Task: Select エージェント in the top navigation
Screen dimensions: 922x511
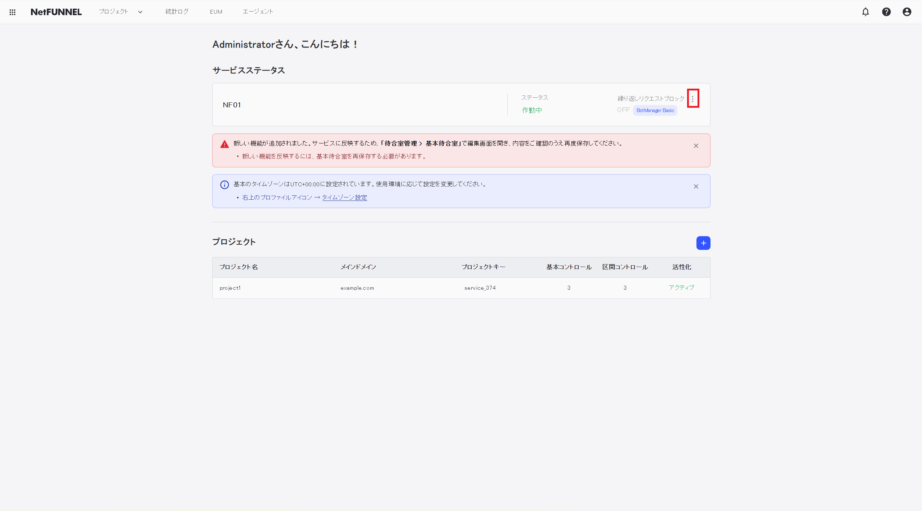Action: pyautogui.click(x=258, y=12)
